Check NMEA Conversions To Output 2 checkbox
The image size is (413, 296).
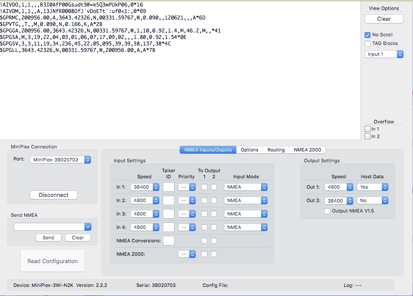214,241
